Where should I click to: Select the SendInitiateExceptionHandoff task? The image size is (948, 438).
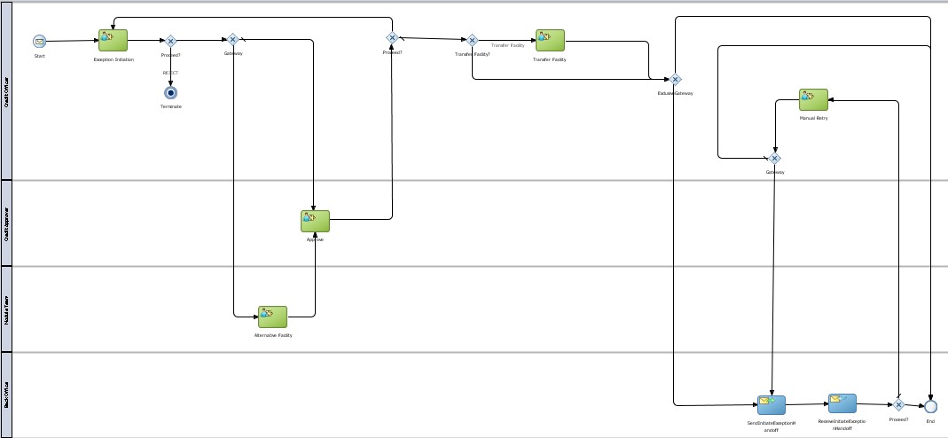point(772,405)
